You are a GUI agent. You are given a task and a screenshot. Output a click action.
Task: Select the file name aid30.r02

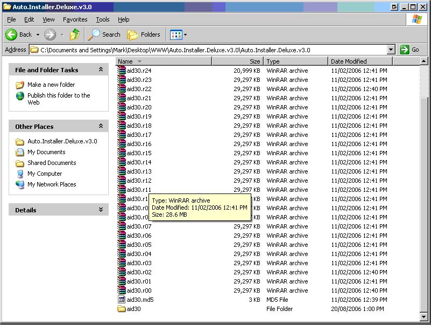pyautogui.click(x=139, y=272)
